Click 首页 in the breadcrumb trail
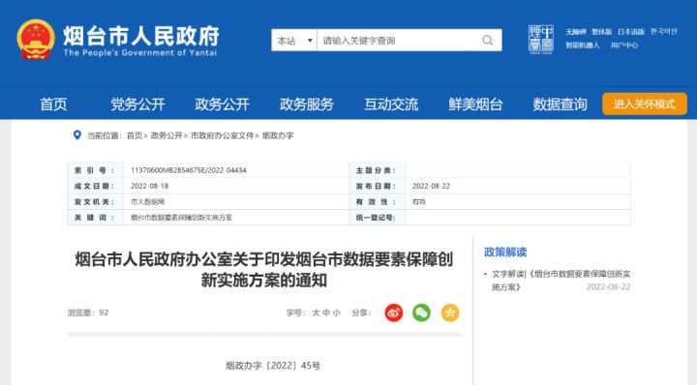Viewport: 697px width, 385px height. pos(135,135)
